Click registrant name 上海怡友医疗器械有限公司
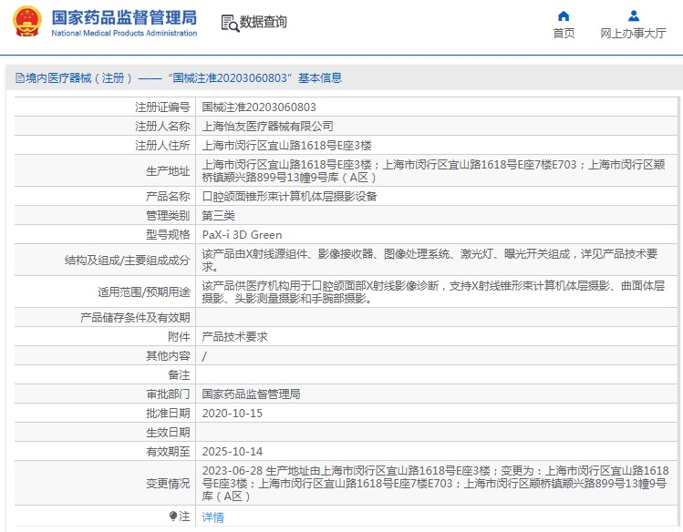This screenshot has height=532, width=683. (x=267, y=126)
